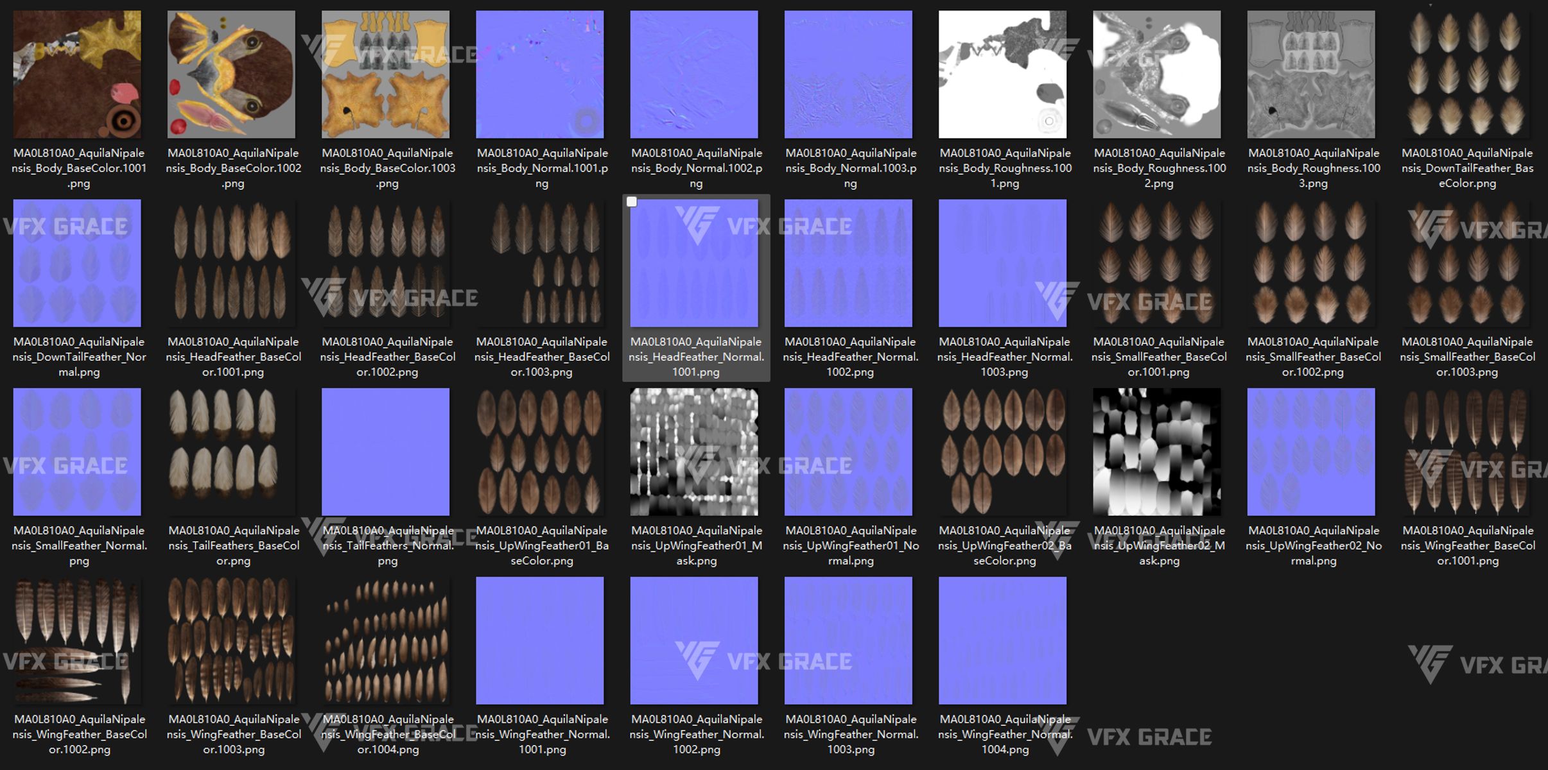Open Body_Roughness.1001.png grayscale thumbnail

coord(1002,74)
